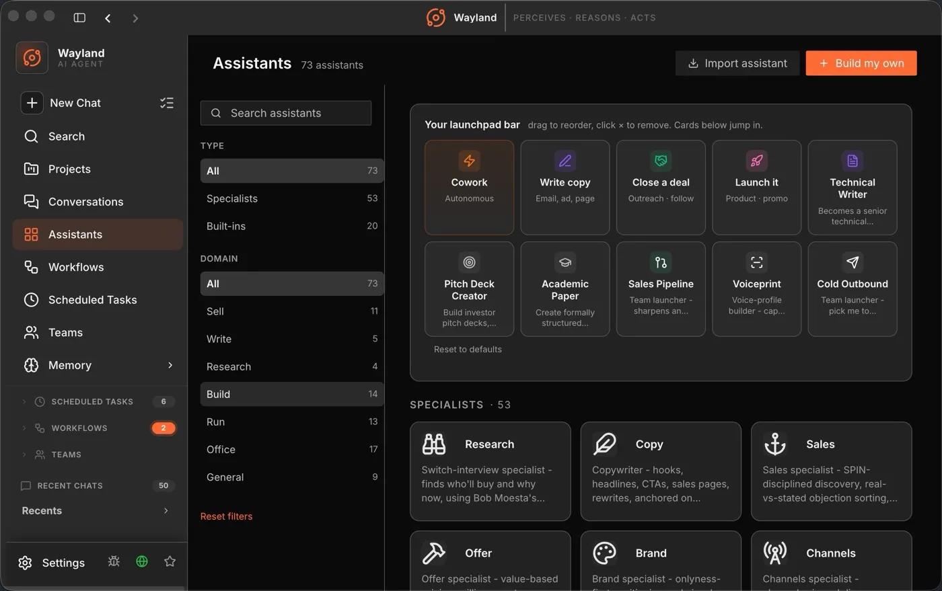942x591 pixels.
Task: Open the Pitch Deck Creator launchpad card
Action: (469, 289)
